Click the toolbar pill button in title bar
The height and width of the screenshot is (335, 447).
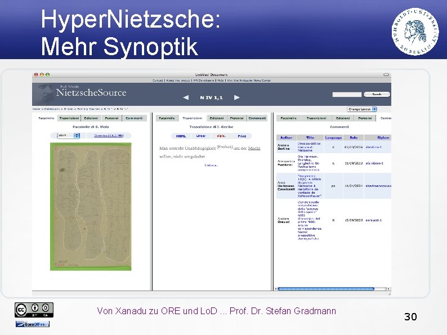pos(386,75)
